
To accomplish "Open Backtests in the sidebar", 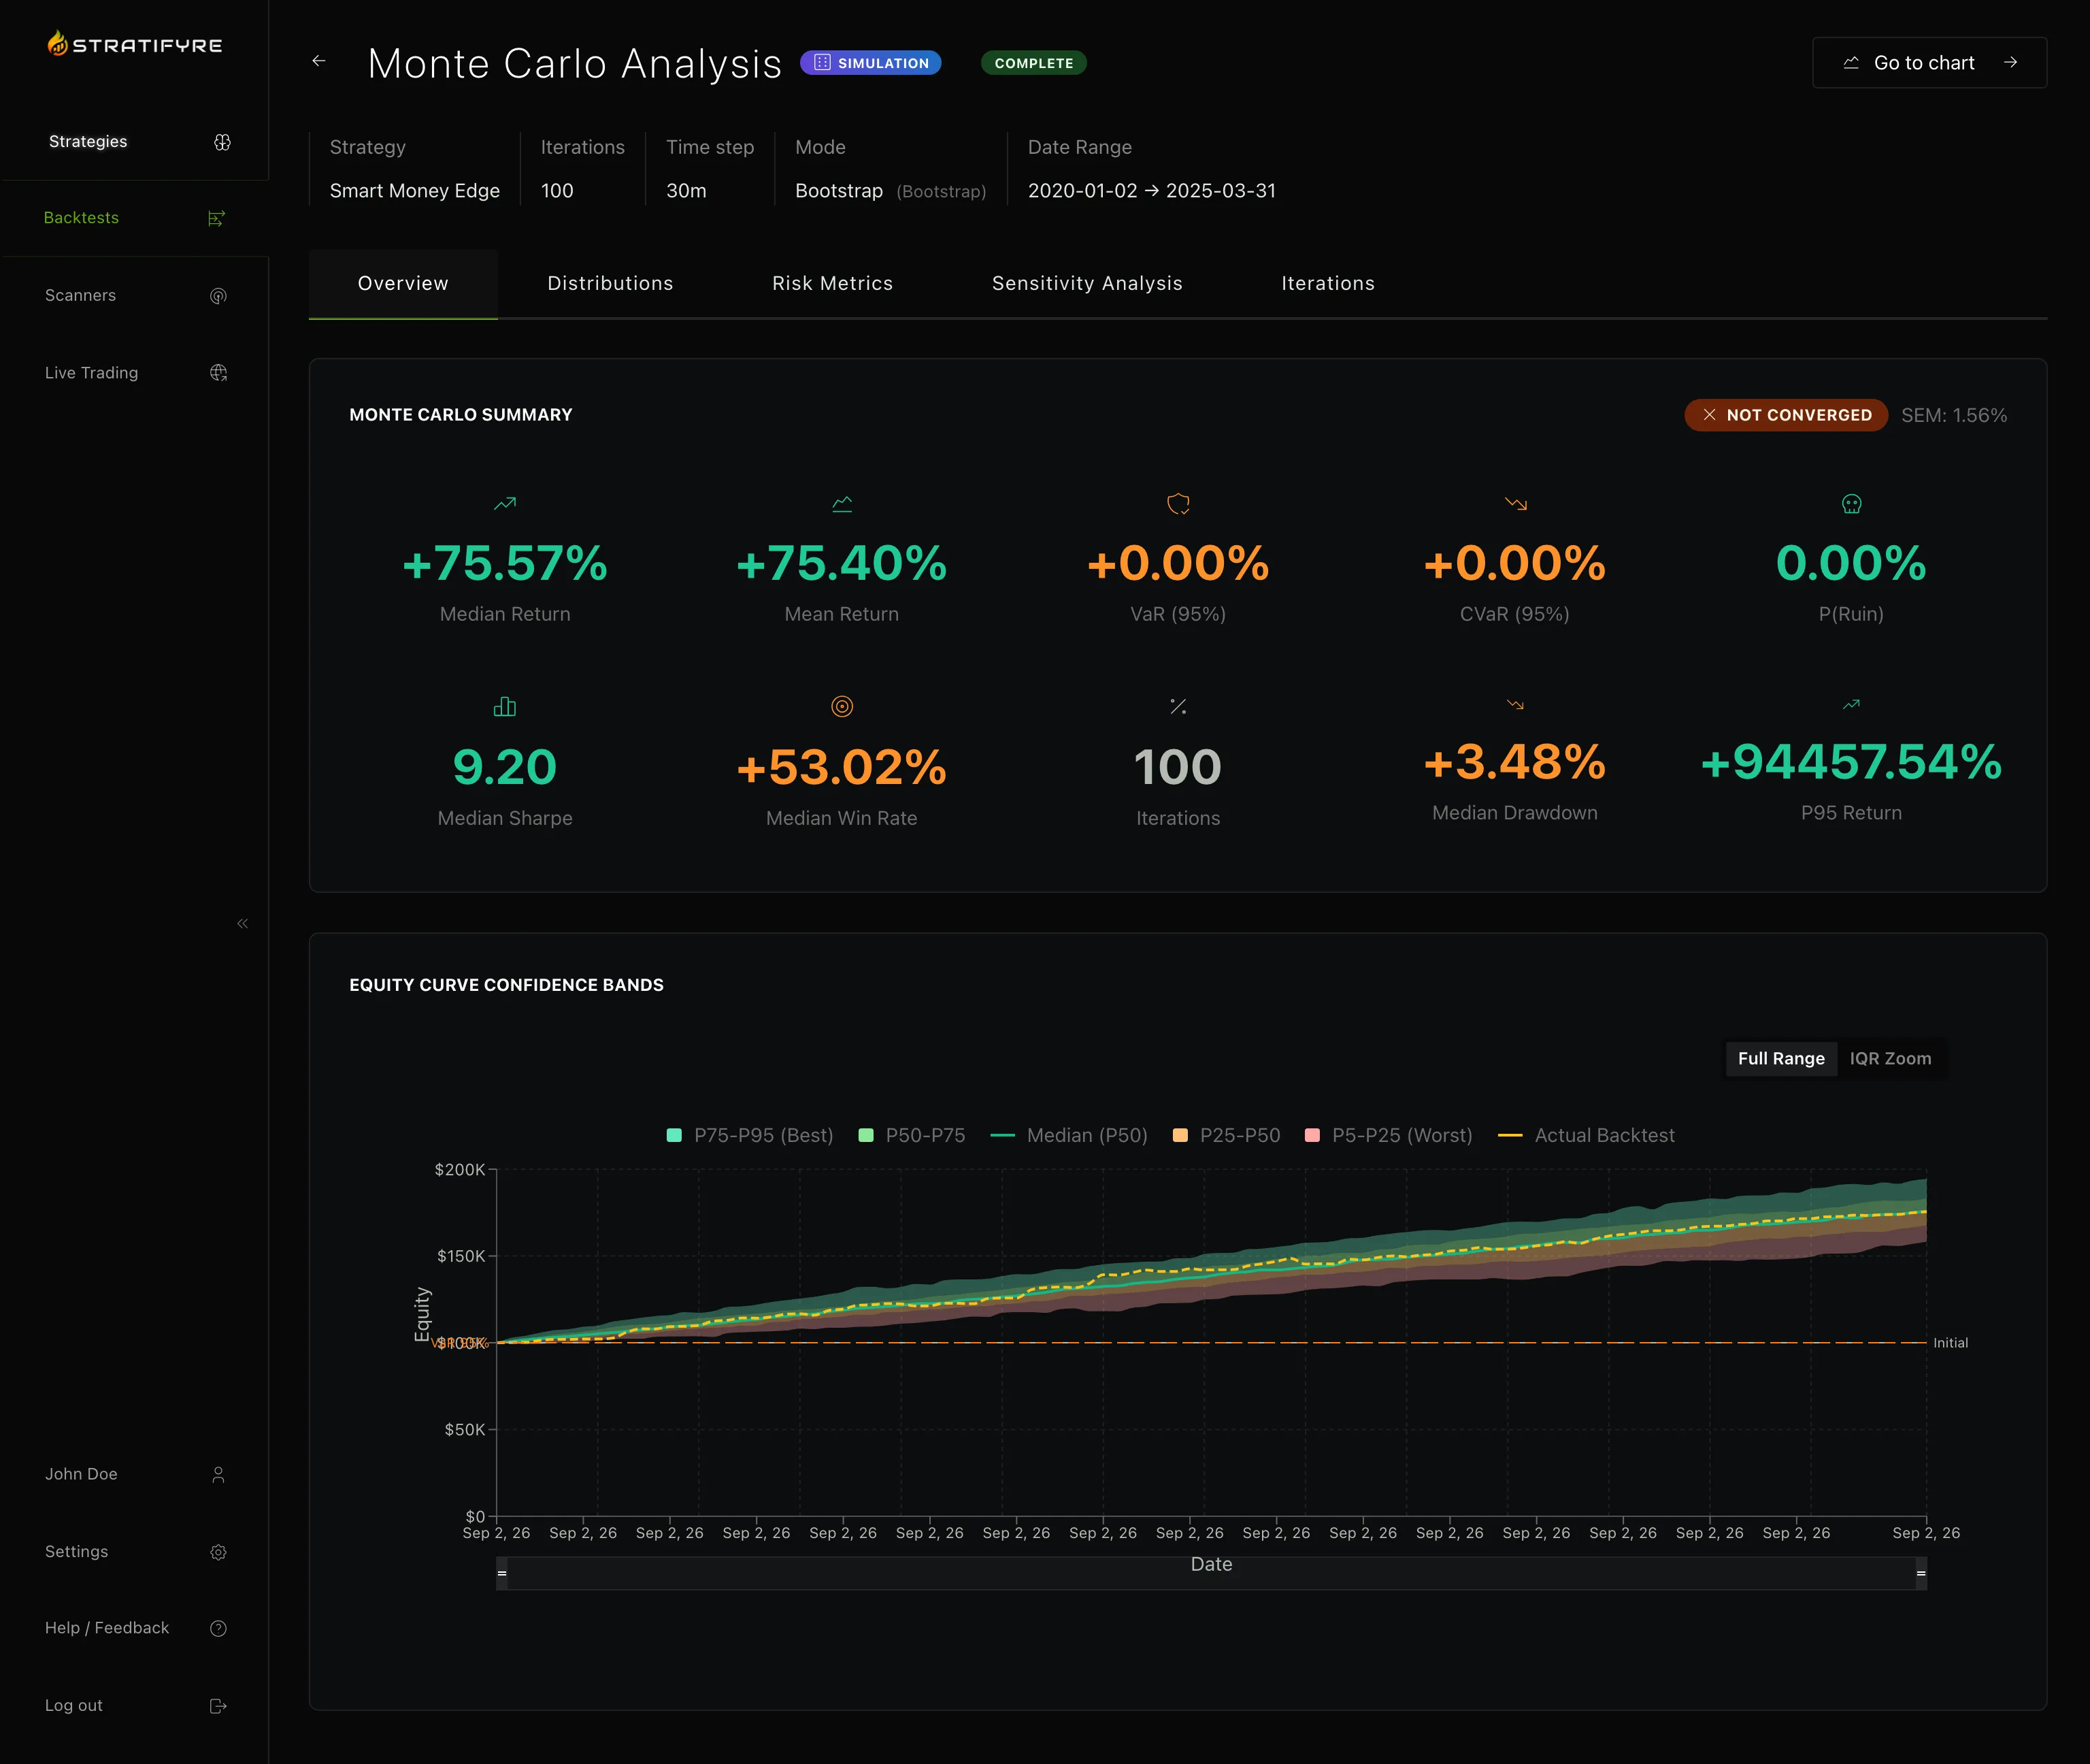I will (x=135, y=218).
